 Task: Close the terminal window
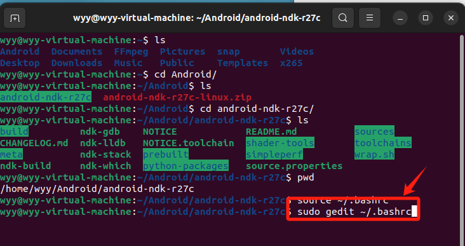point(451,18)
